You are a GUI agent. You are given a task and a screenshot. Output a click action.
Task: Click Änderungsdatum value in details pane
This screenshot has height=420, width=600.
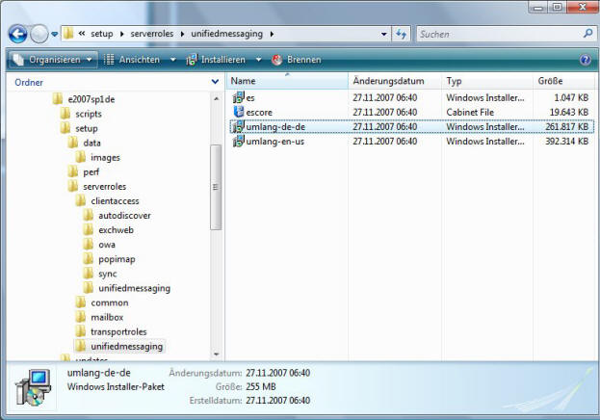pyautogui.click(x=277, y=373)
